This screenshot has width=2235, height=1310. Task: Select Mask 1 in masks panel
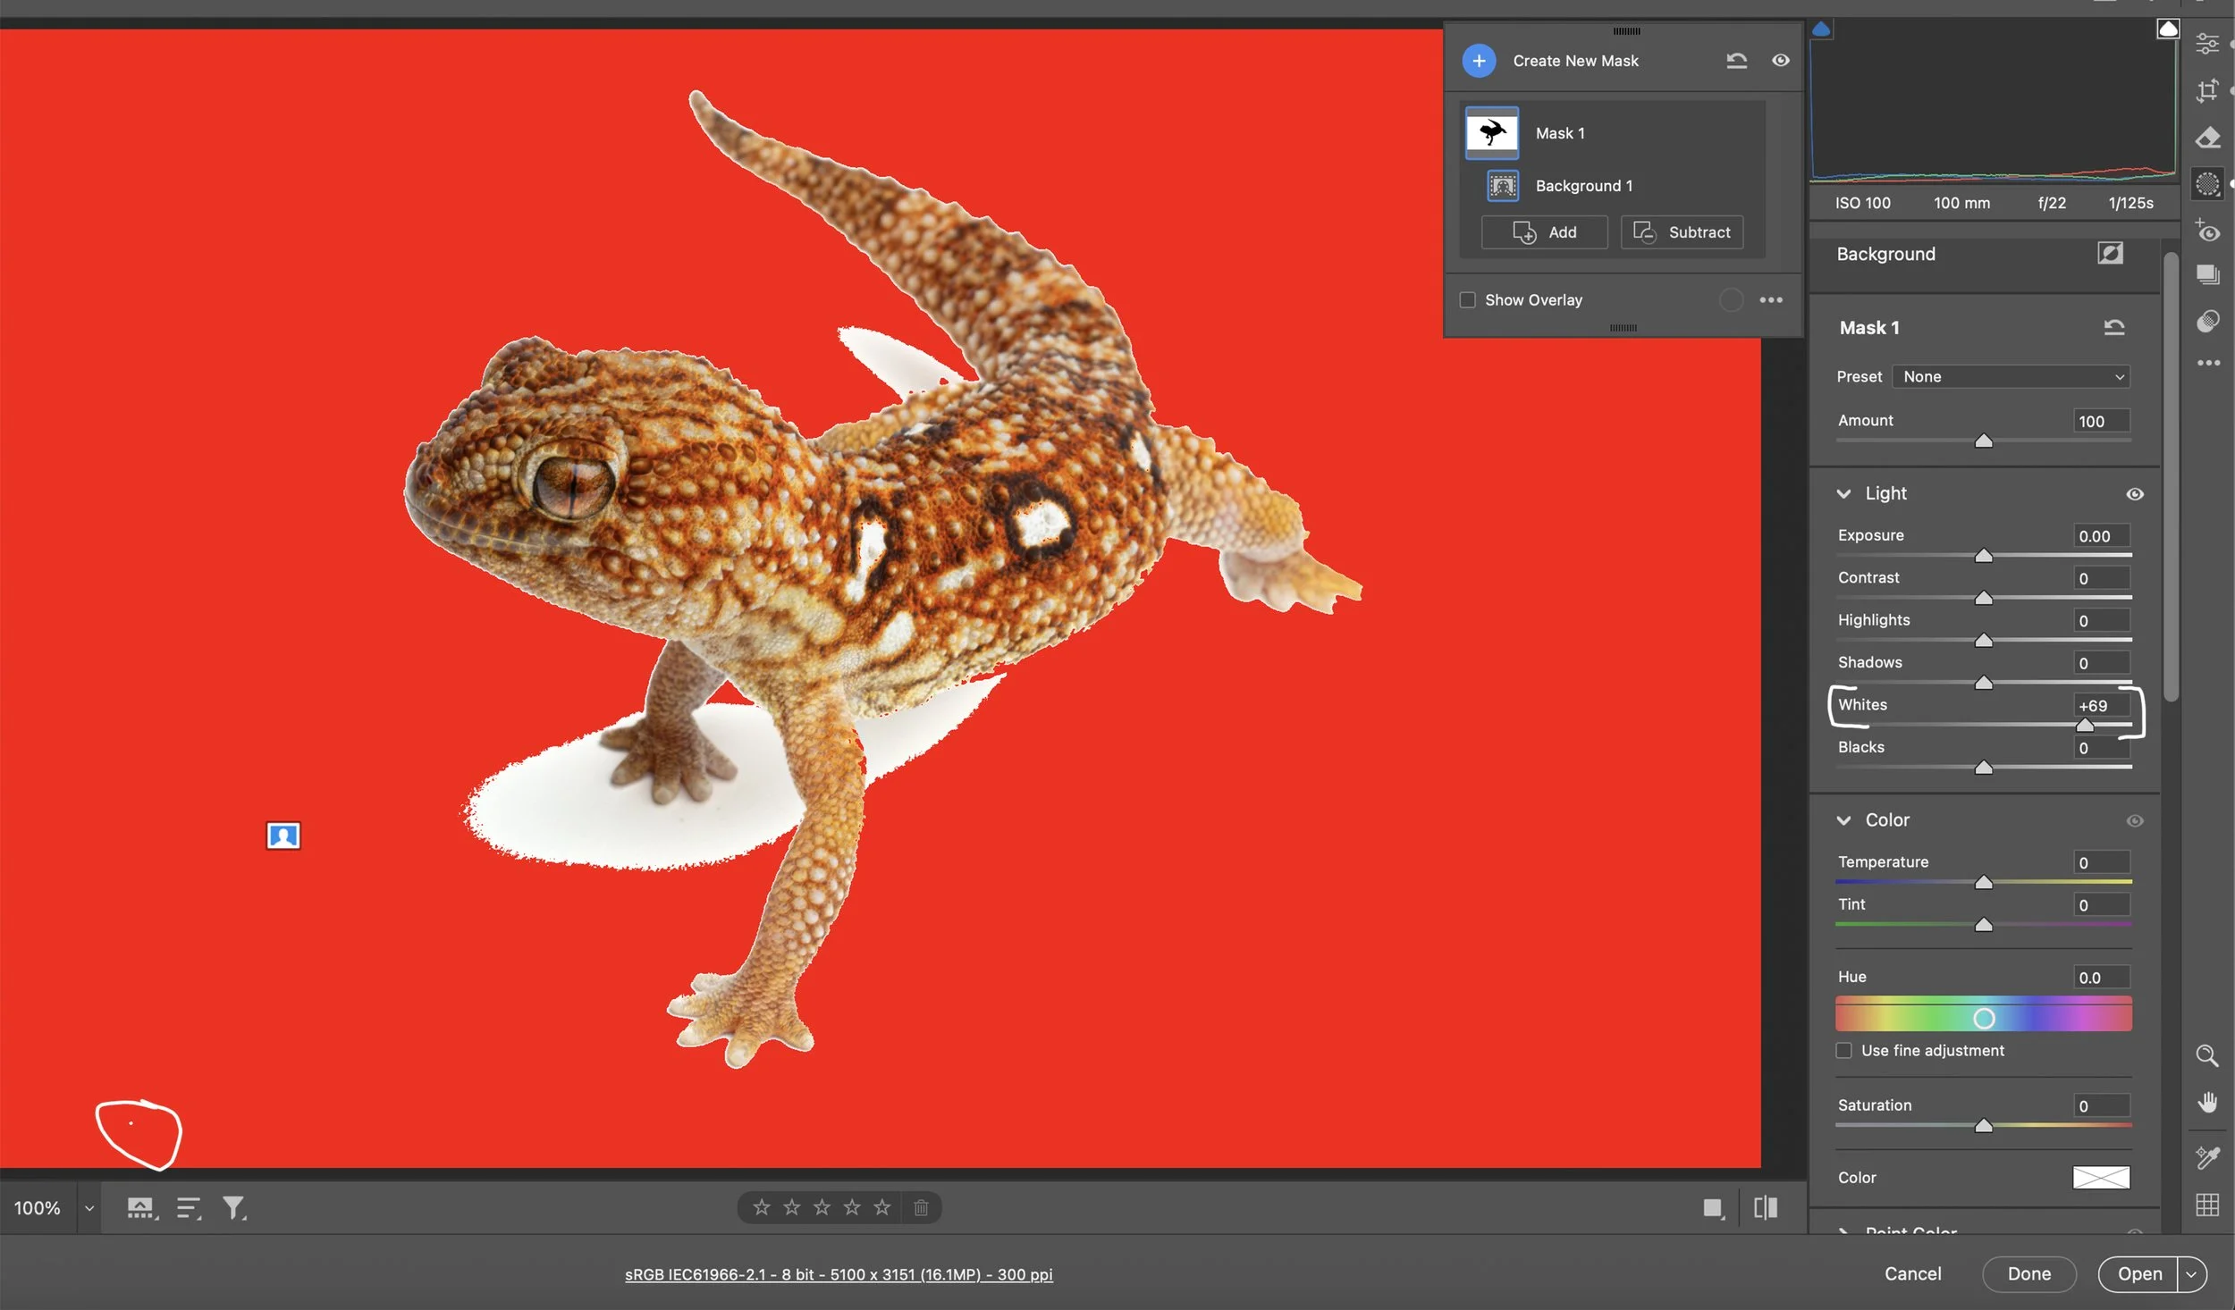point(1559,133)
